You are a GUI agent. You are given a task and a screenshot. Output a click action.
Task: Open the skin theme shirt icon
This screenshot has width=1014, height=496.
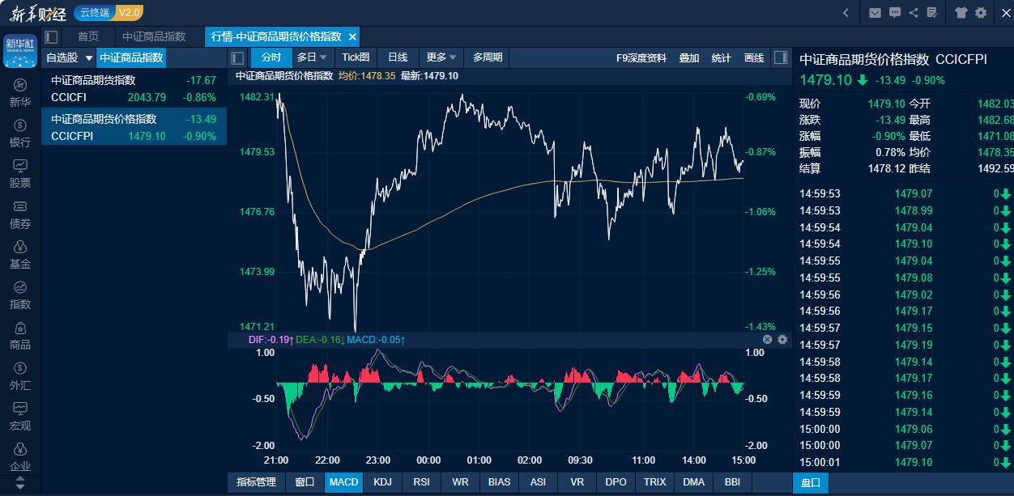pos(961,12)
